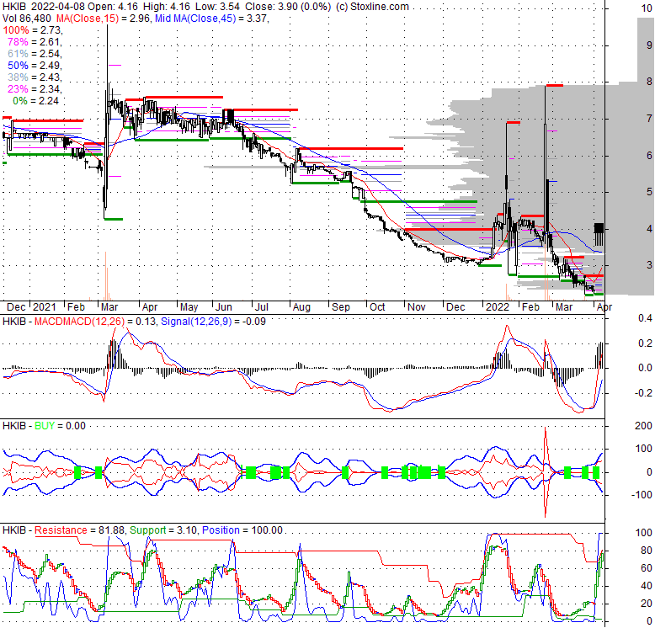
Task: Click the bottom panel axis value 80
Action: point(647,551)
